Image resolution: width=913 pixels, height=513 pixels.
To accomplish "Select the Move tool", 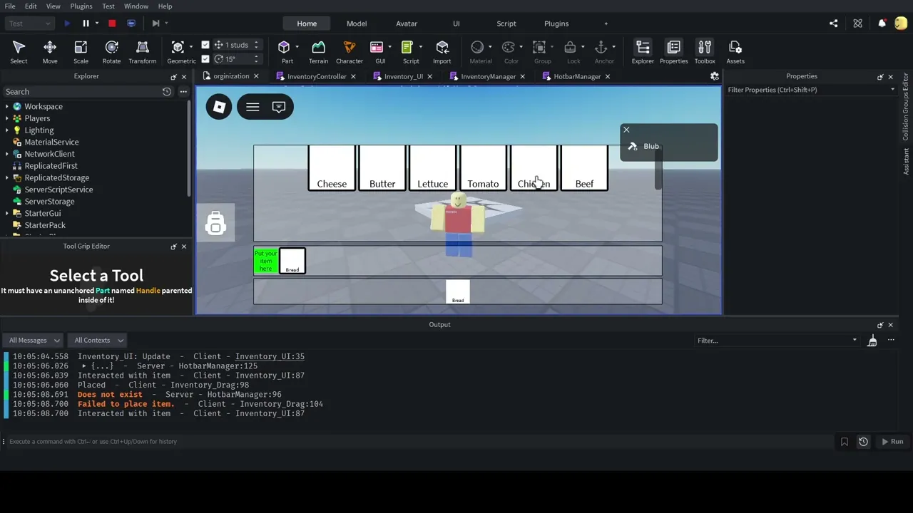I will (50, 51).
